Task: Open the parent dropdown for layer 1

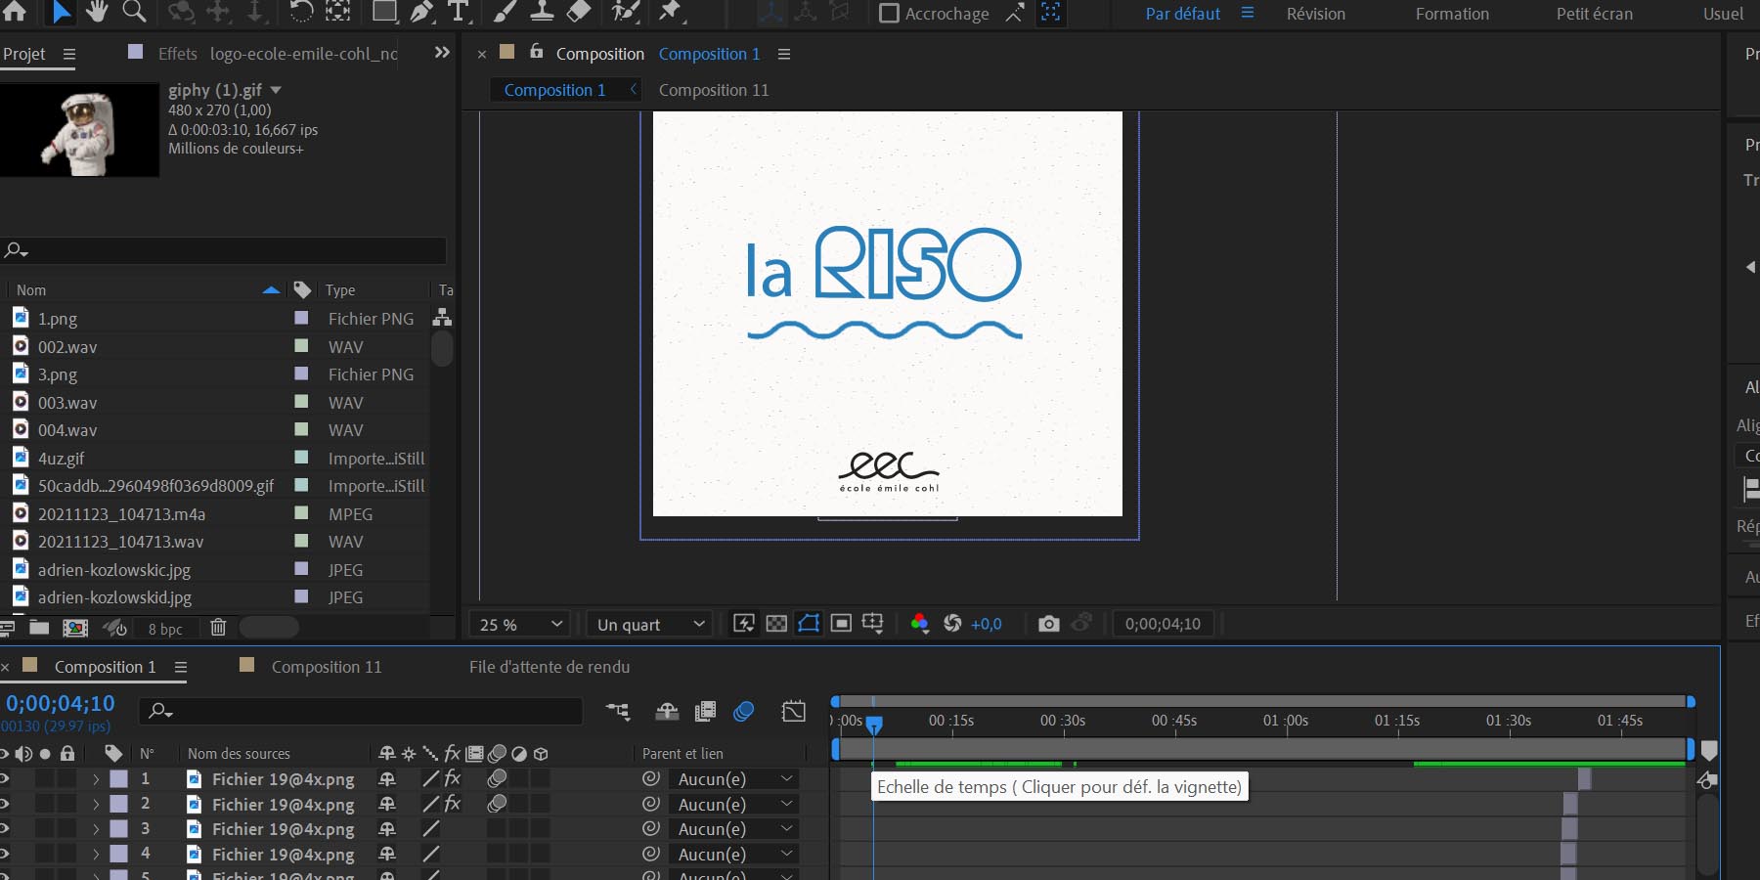Action: tap(733, 779)
